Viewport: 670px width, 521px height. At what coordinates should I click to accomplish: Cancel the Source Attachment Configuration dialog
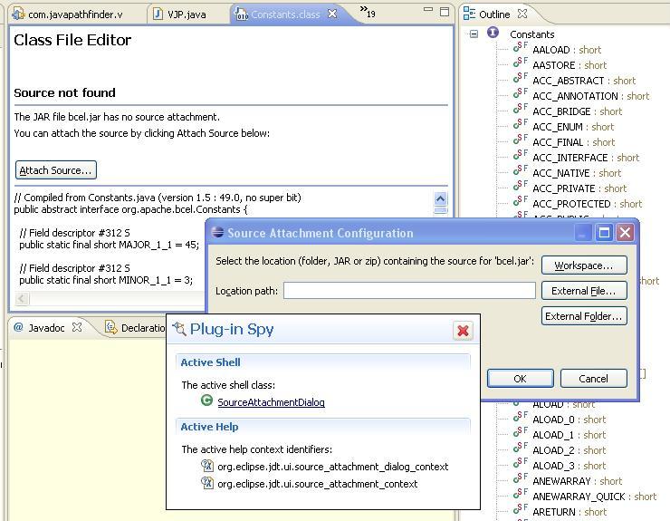pos(593,379)
